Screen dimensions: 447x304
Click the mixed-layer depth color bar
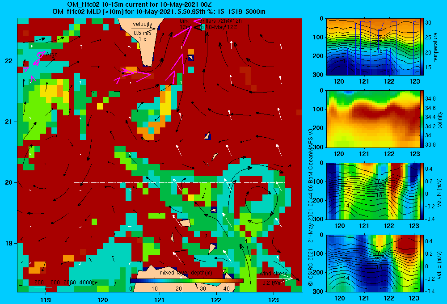click(187, 281)
